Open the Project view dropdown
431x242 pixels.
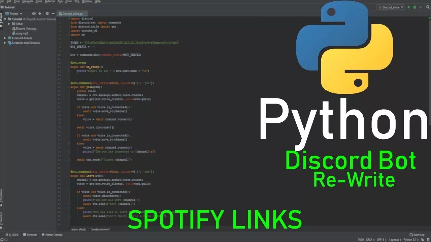[14, 13]
